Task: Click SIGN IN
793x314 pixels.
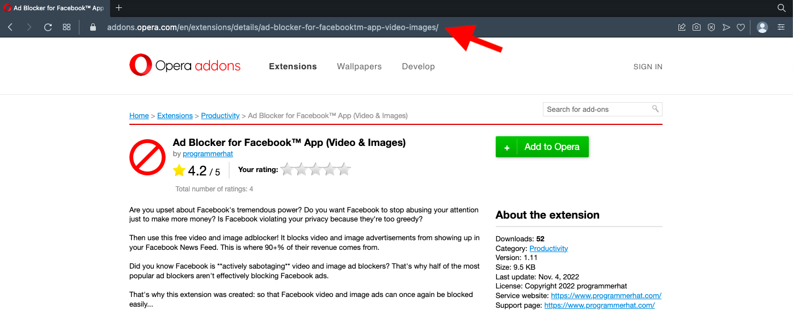Action: (648, 66)
